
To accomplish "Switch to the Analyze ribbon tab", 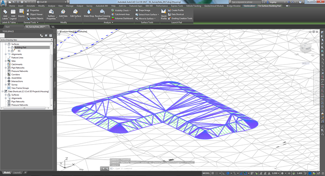I will (52, 6).
